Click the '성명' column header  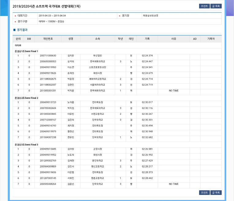[x=71, y=39]
